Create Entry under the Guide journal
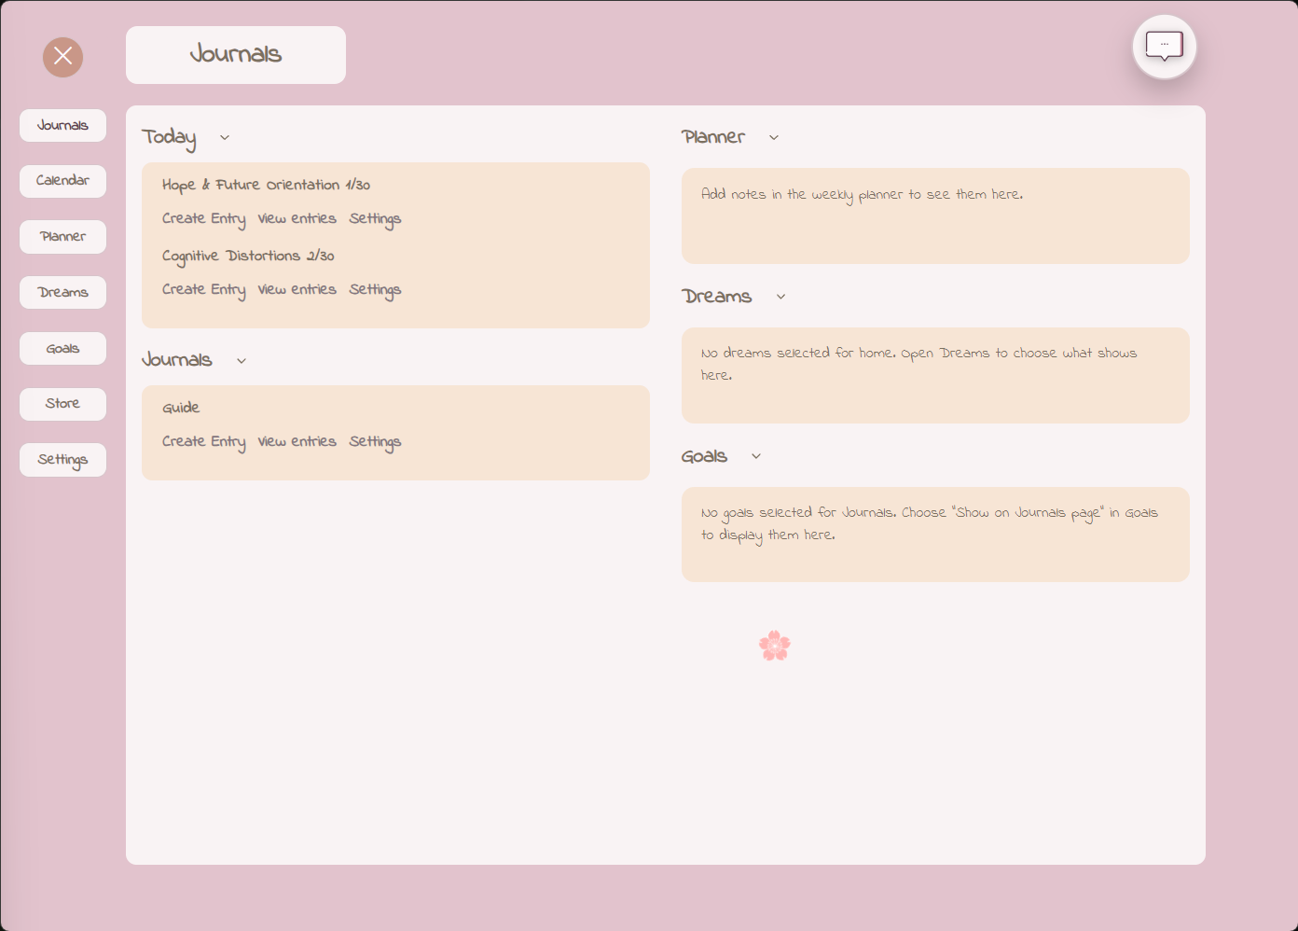 (203, 441)
